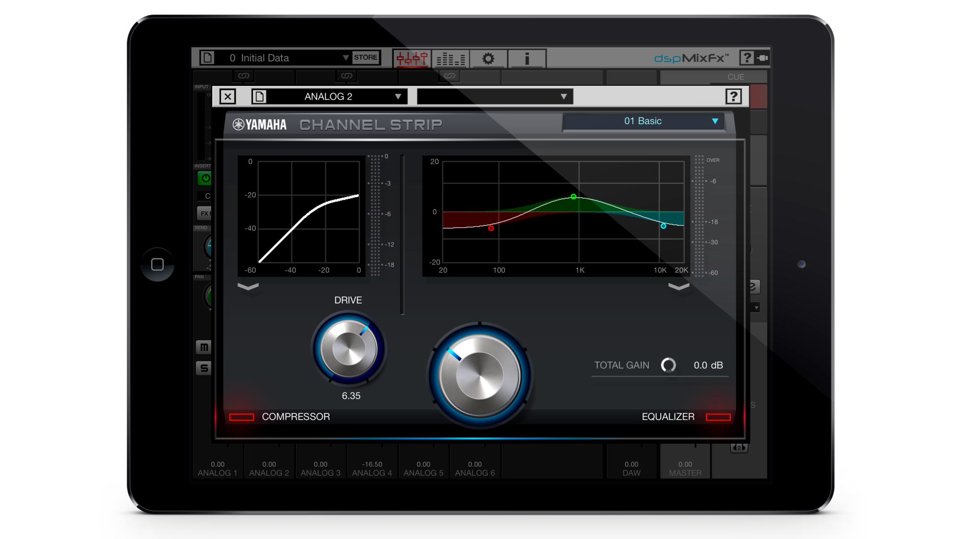Toggle the green insert power button

point(205,179)
